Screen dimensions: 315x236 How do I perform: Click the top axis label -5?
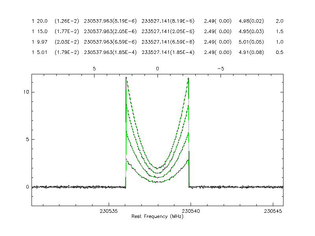(221, 68)
